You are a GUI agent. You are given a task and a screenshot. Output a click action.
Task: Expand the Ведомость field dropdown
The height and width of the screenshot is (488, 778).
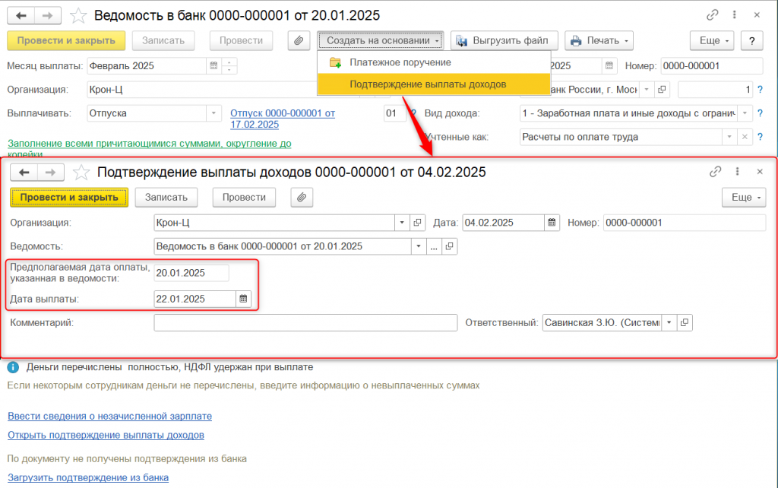419,246
